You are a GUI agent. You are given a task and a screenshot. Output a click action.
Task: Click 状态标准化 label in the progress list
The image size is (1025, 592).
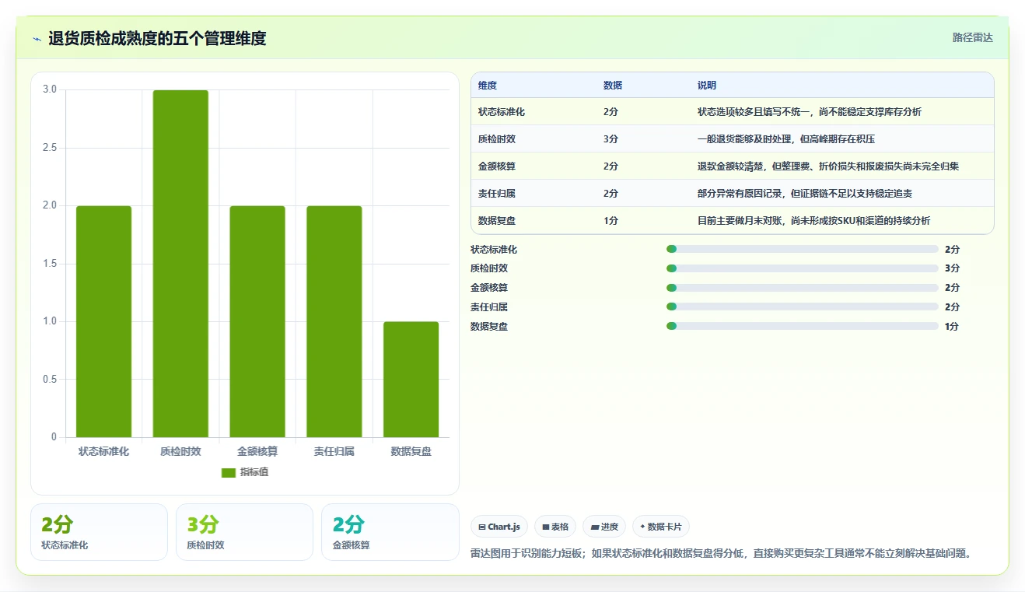pyautogui.click(x=494, y=250)
